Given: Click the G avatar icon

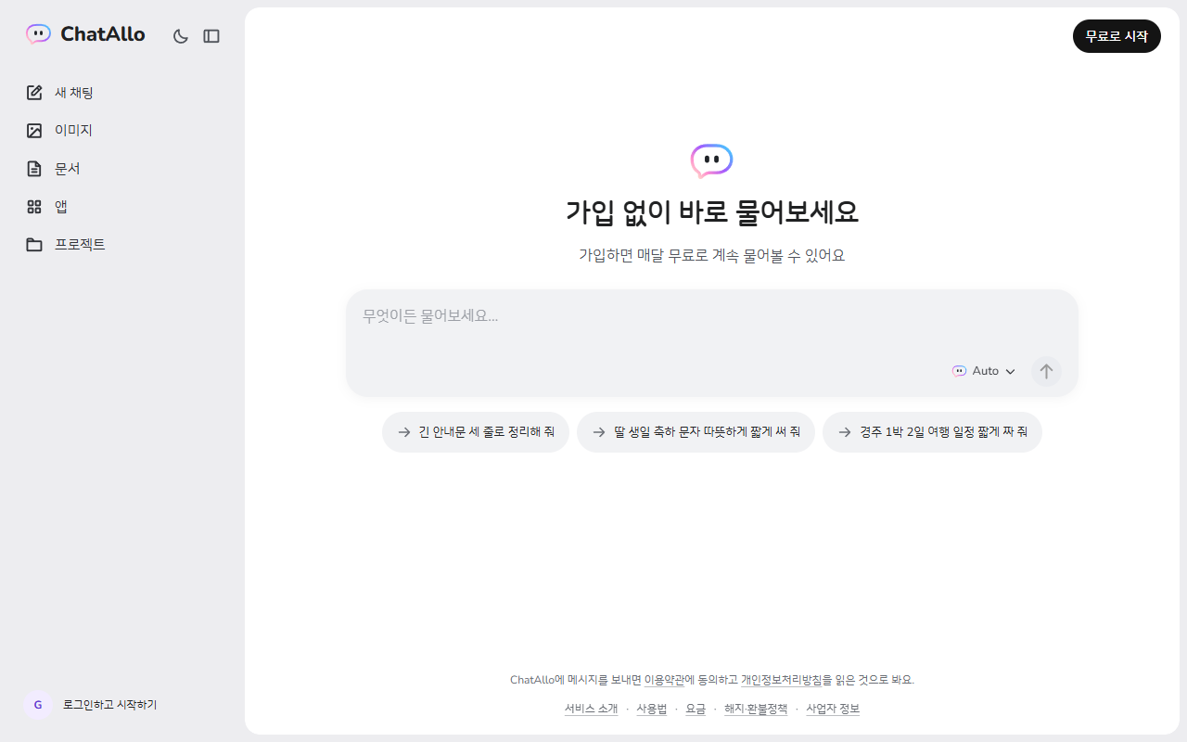Looking at the screenshot, I should [x=38, y=705].
